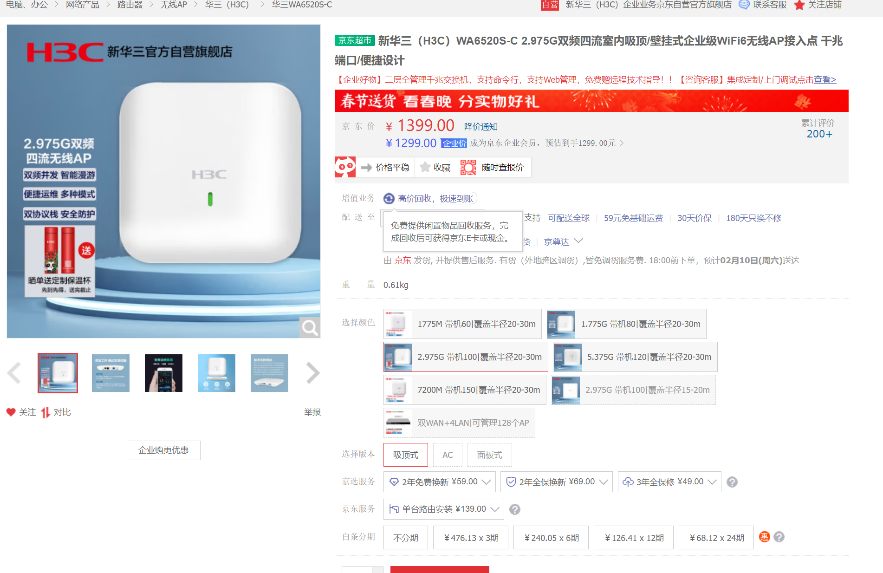Viewport: 883px width, 573px height.
Task: Click the red heart 关注 icon
Action: (11, 412)
